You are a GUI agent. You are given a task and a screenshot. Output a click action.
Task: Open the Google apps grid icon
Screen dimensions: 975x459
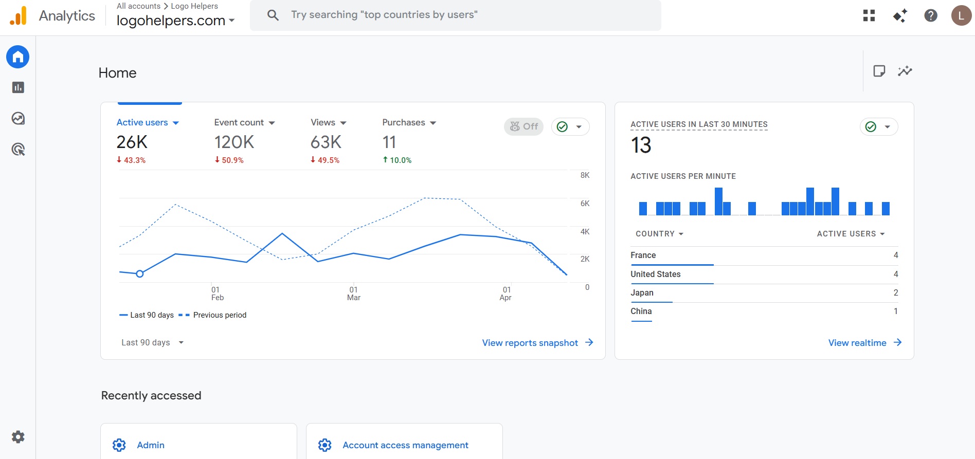pos(869,15)
